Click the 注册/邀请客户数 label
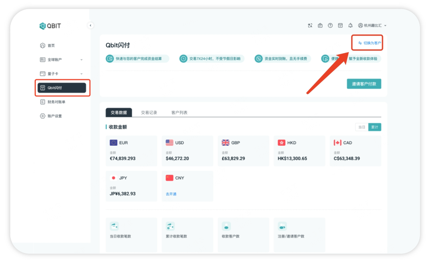430x263 pixels. click(x=291, y=236)
